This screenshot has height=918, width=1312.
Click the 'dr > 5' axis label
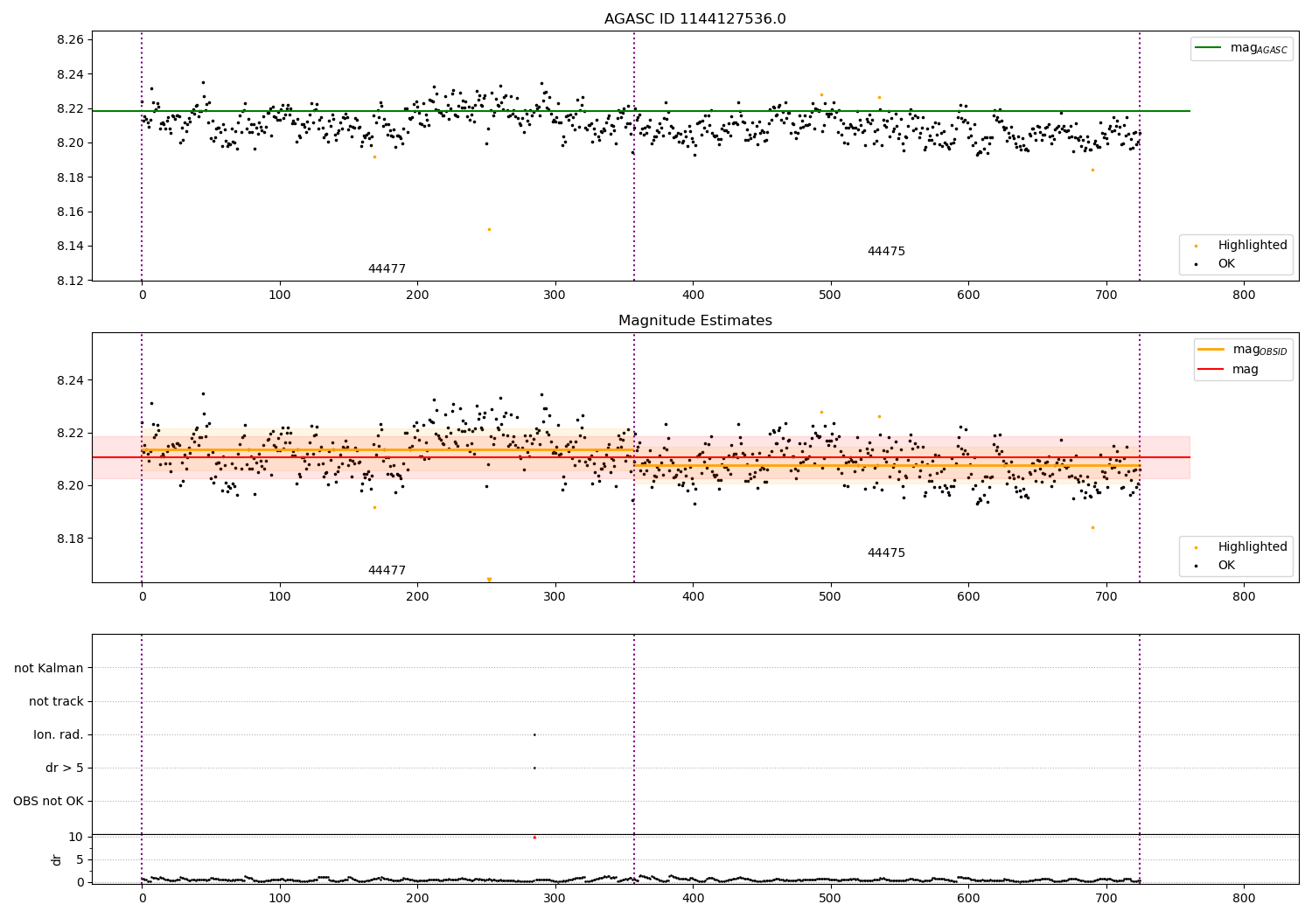pos(65,768)
